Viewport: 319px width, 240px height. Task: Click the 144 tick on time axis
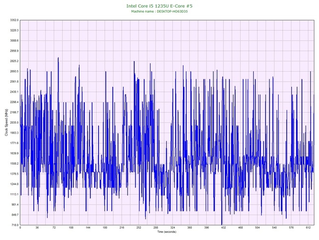pyautogui.click(x=88, y=228)
